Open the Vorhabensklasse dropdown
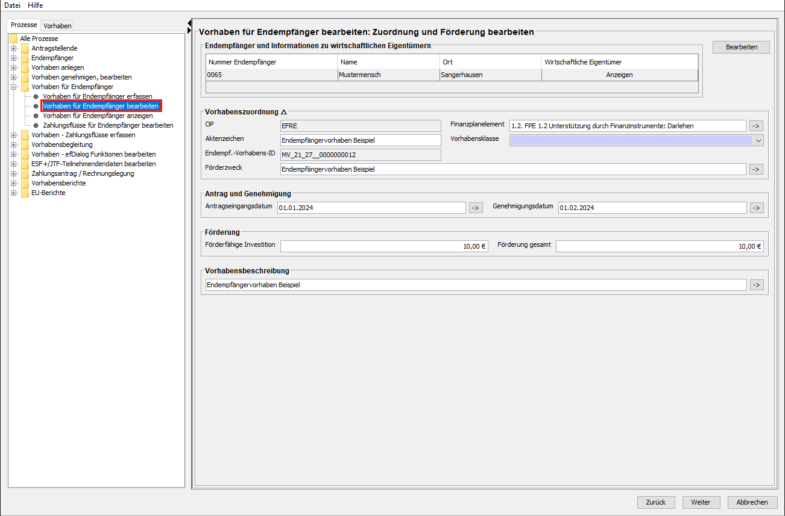 coord(758,140)
